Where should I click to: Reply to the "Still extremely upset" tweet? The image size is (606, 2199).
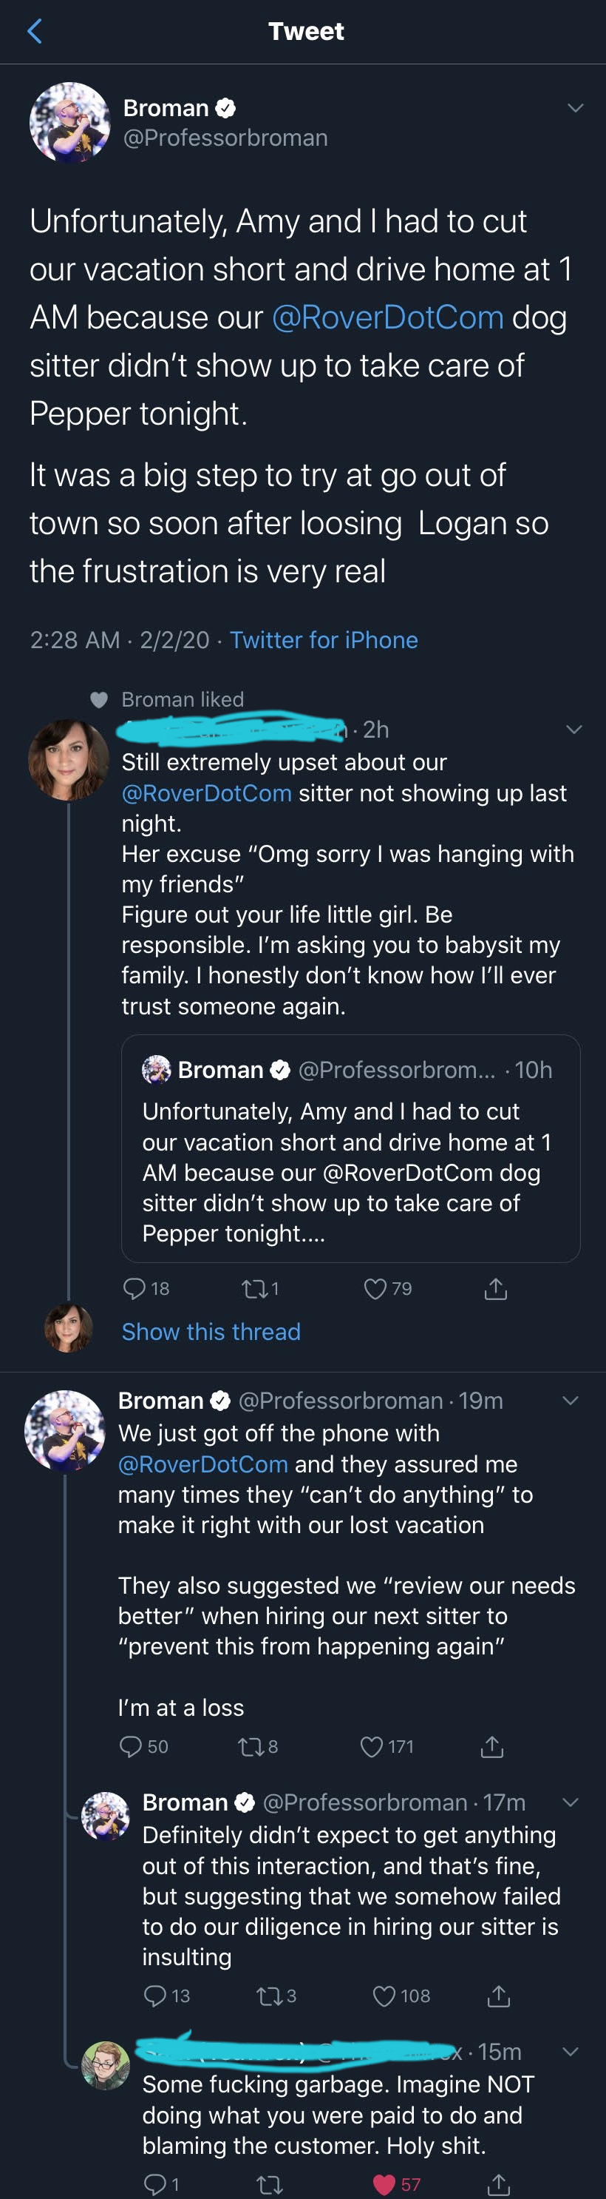point(135,1287)
